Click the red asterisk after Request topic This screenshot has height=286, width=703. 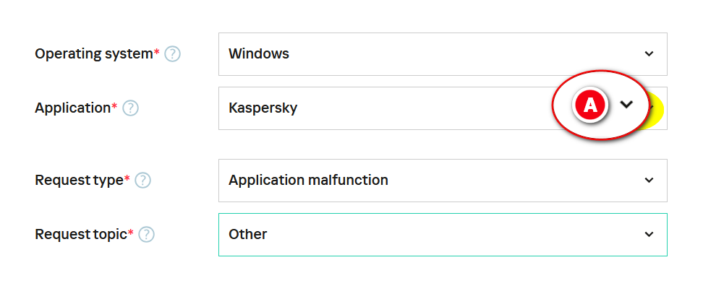pos(130,233)
